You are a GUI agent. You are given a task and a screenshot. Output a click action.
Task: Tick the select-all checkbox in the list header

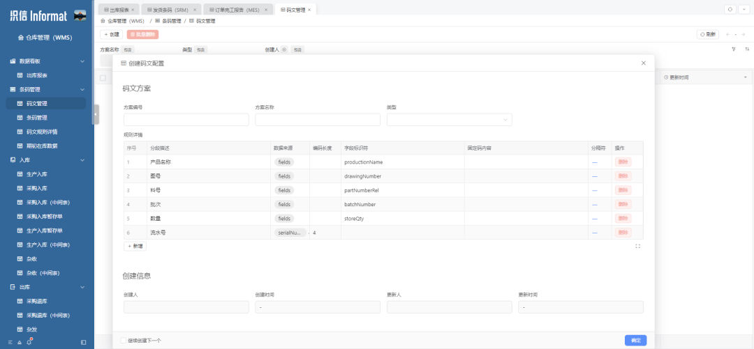tap(103, 77)
